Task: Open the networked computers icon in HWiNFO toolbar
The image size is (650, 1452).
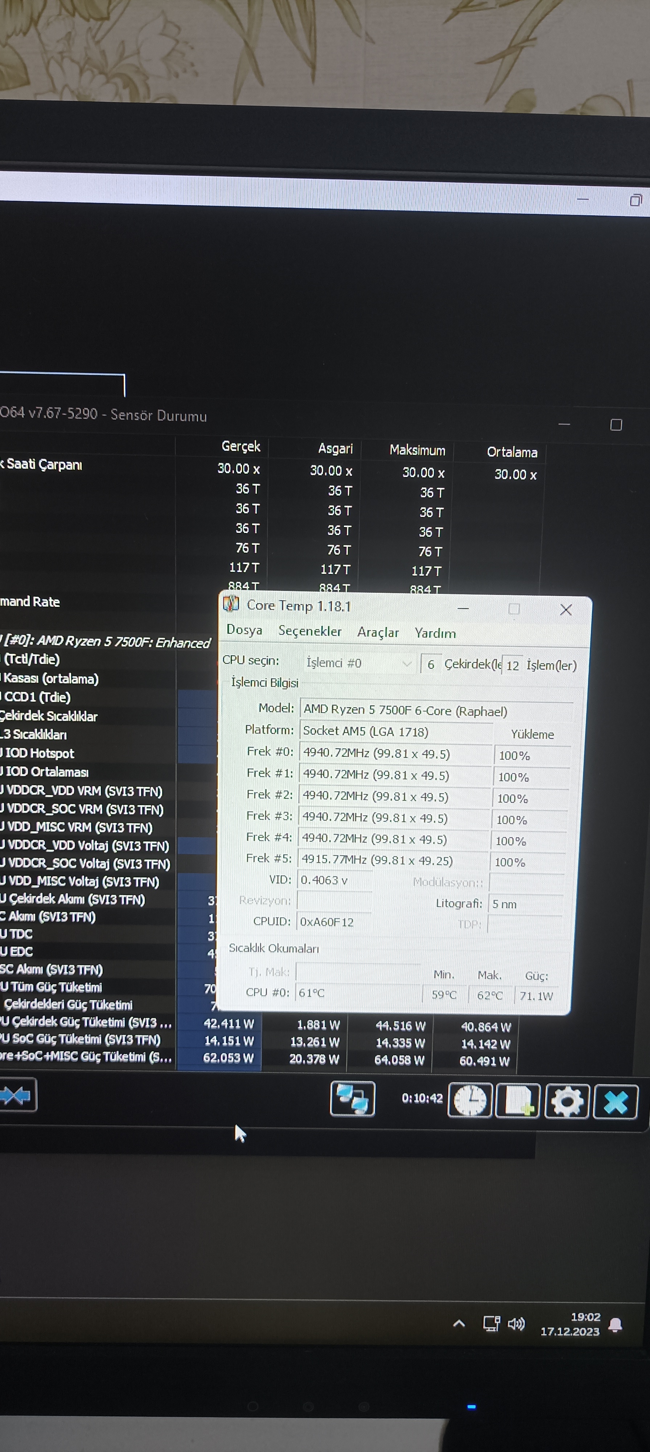Action: [x=353, y=1098]
